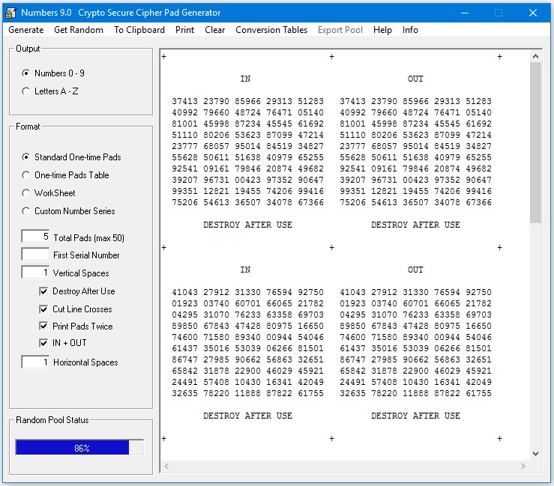Click the First Serial Number input field
554x486 pixels.
point(35,254)
